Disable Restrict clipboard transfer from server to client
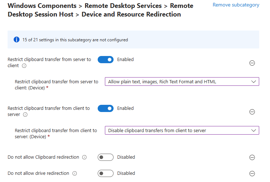 tap(105, 60)
